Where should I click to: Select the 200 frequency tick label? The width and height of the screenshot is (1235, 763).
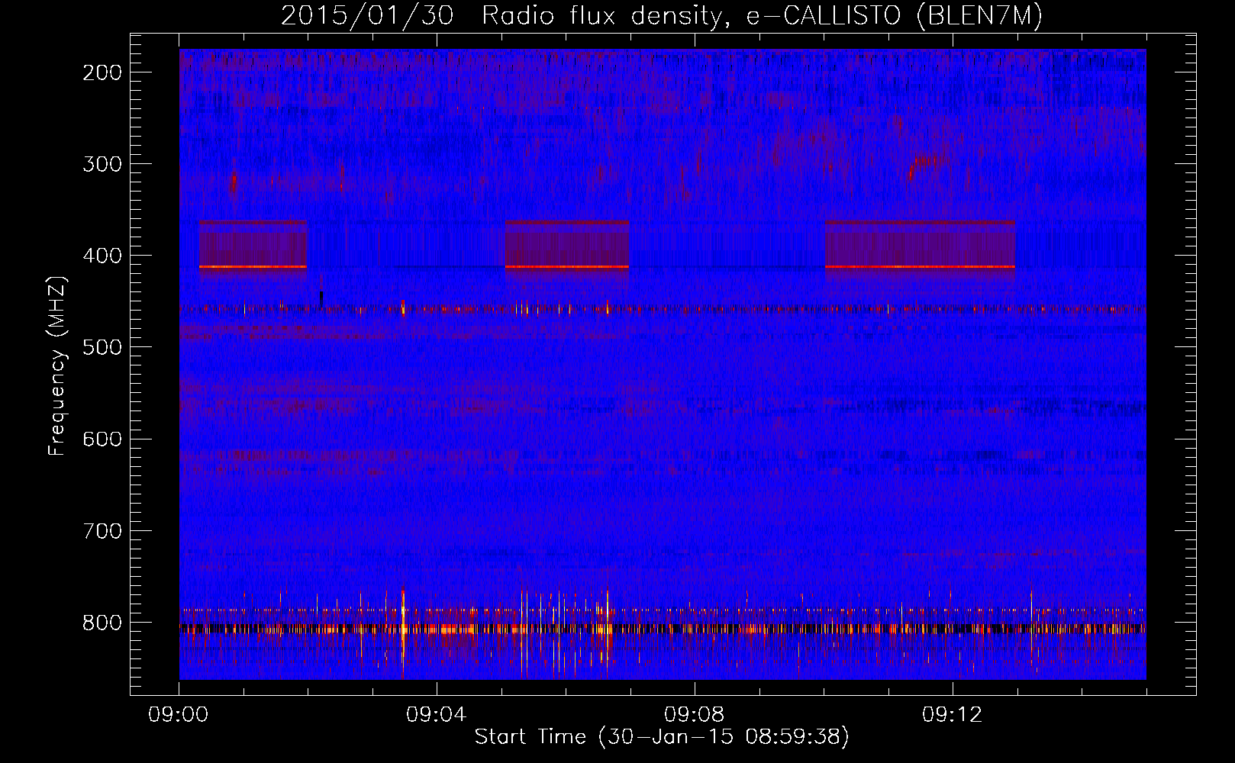tap(102, 72)
